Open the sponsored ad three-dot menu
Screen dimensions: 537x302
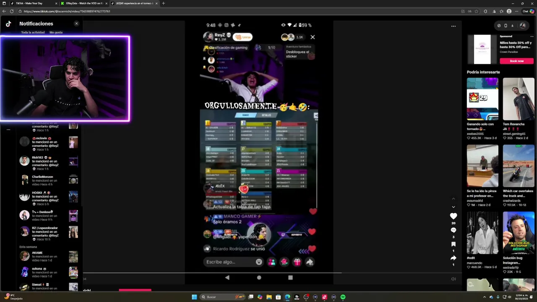pyautogui.click(x=532, y=36)
